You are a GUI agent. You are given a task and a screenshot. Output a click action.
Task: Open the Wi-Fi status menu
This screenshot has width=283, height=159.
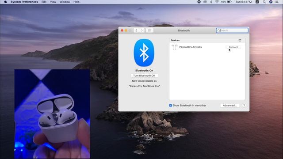(x=217, y=2)
